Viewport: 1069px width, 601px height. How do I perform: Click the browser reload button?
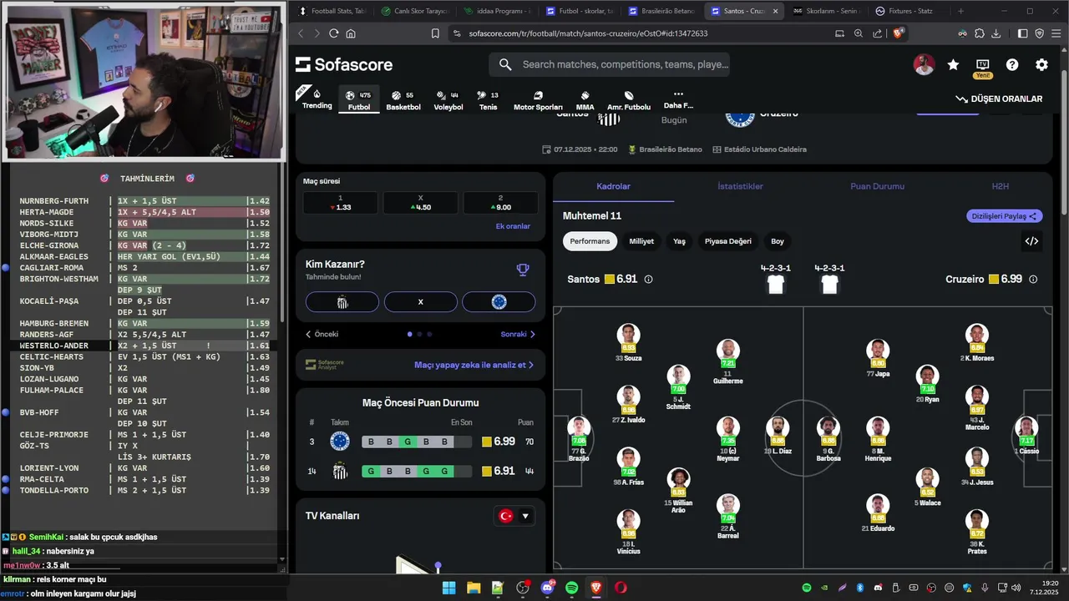tap(334, 33)
